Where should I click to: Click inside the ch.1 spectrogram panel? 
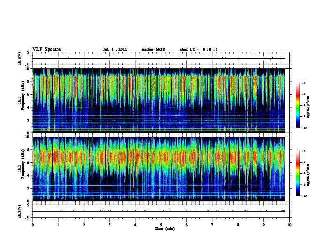tap(159, 100)
